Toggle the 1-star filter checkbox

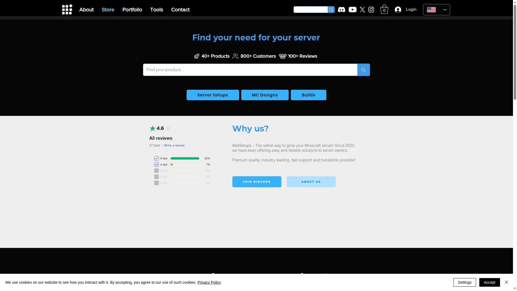pyautogui.click(x=156, y=183)
